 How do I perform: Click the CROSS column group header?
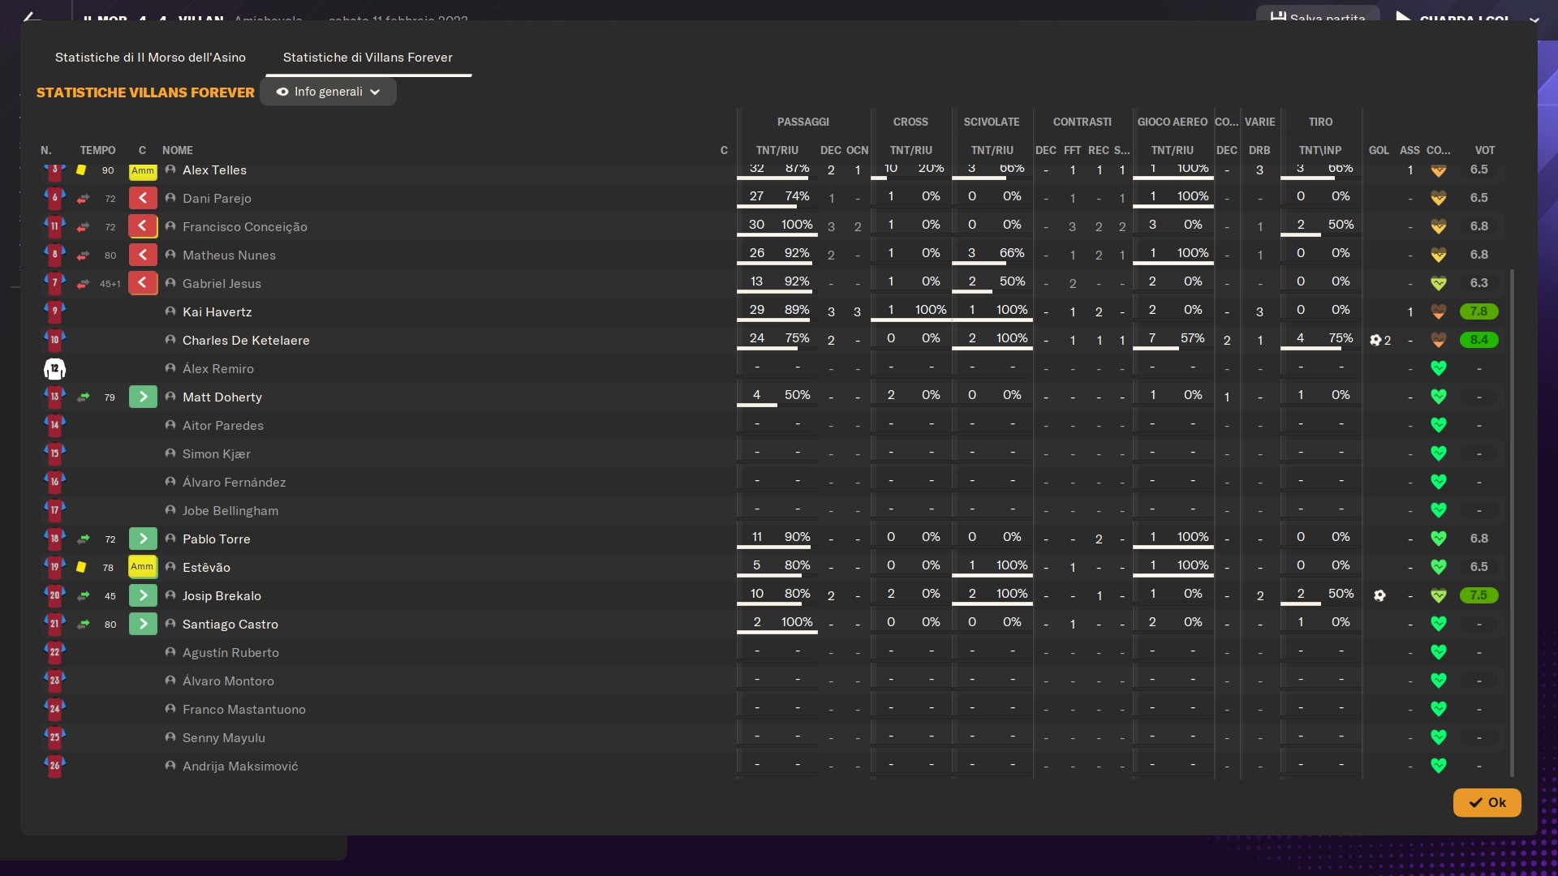[910, 122]
